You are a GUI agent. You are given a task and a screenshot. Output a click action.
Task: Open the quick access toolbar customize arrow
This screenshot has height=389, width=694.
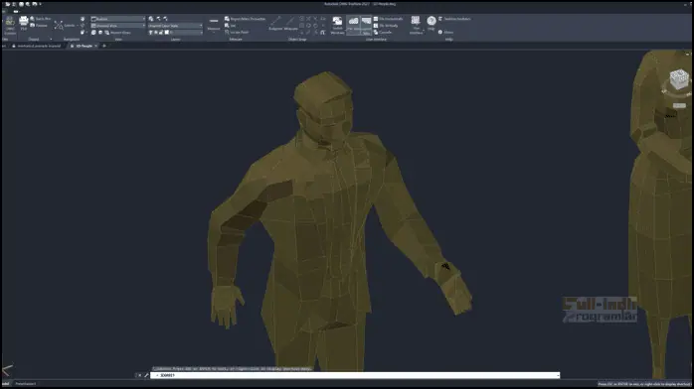point(41,4)
